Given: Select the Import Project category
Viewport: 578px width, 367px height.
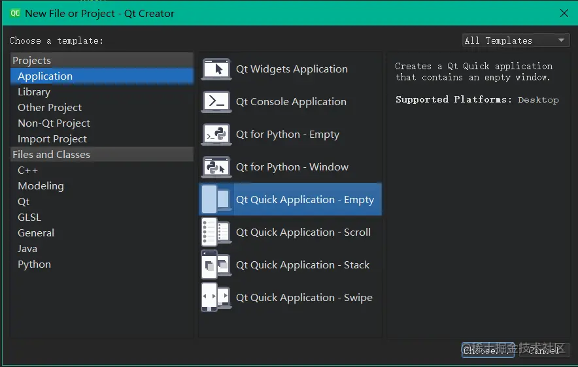Looking at the screenshot, I should click(x=102, y=139).
